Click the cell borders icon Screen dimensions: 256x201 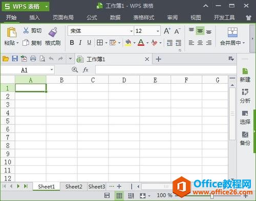(x=100, y=43)
